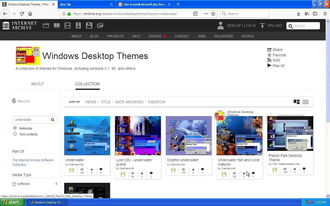Click the user avatar icon
The width and height of the screenshot is (330, 206).
220,26
